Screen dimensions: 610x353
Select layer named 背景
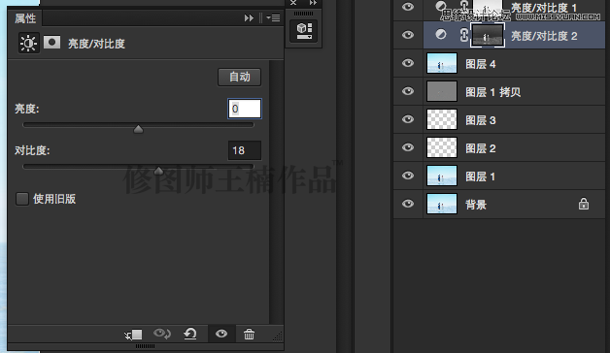476,205
